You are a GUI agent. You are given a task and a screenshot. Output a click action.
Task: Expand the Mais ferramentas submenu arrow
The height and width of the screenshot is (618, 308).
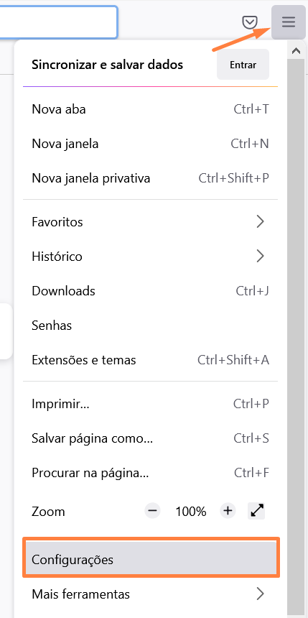[260, 594]
